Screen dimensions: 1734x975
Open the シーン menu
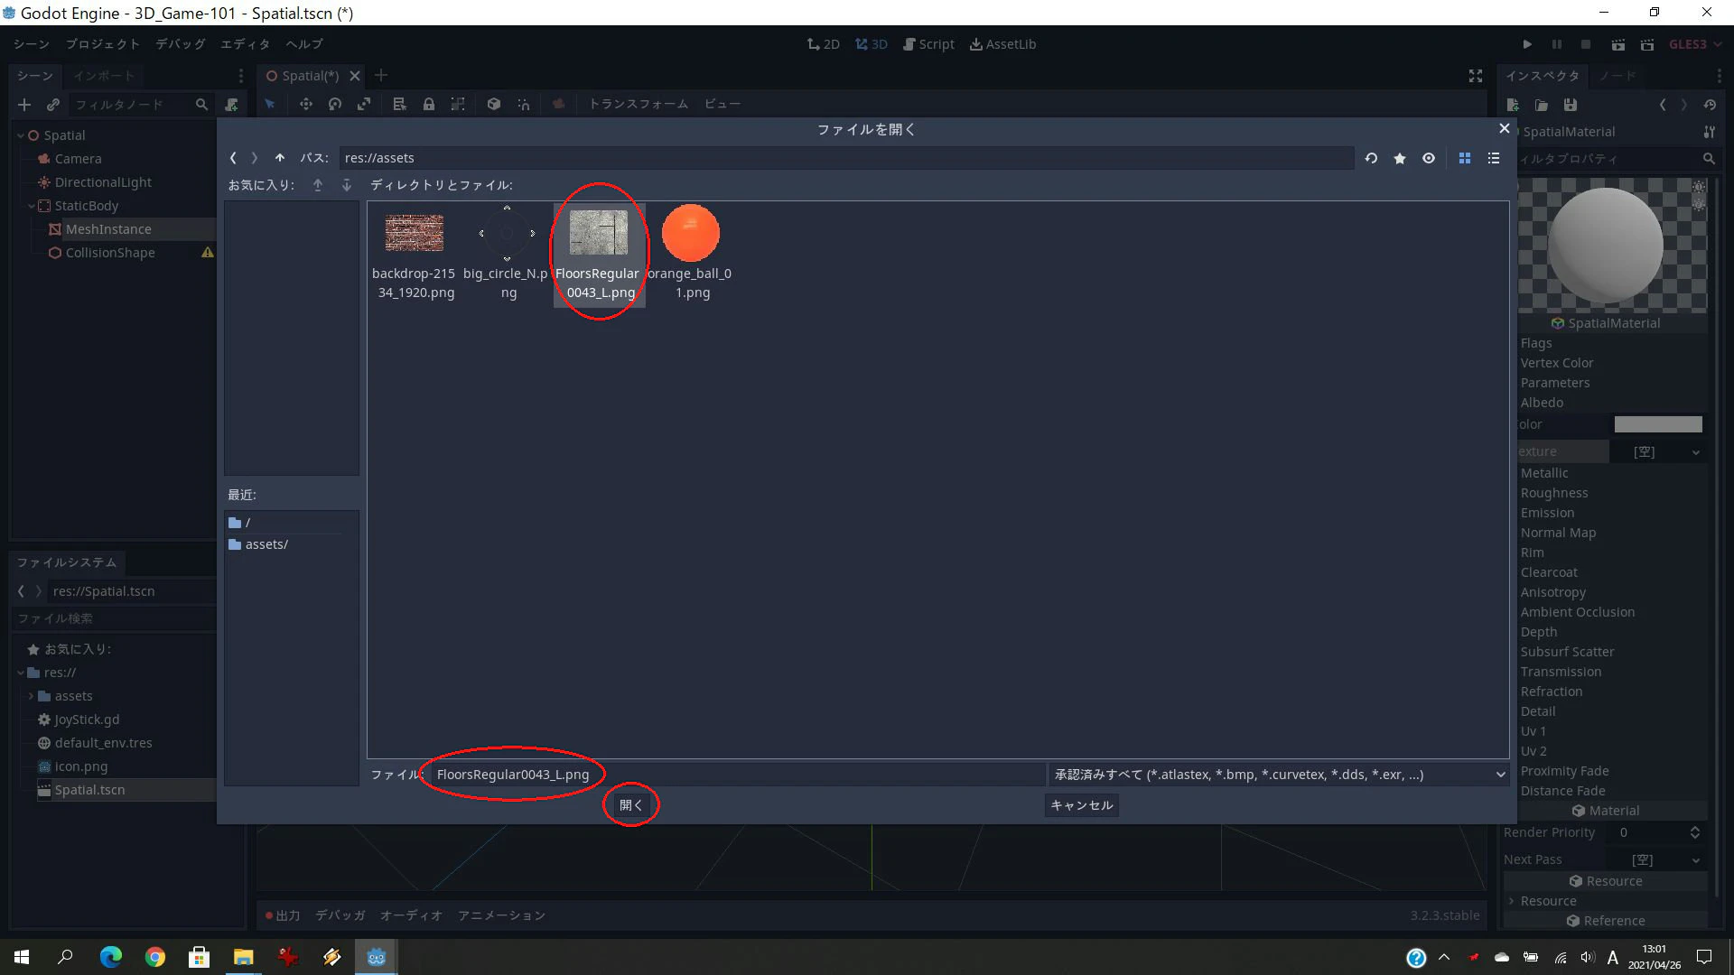[x=32, y=44]
